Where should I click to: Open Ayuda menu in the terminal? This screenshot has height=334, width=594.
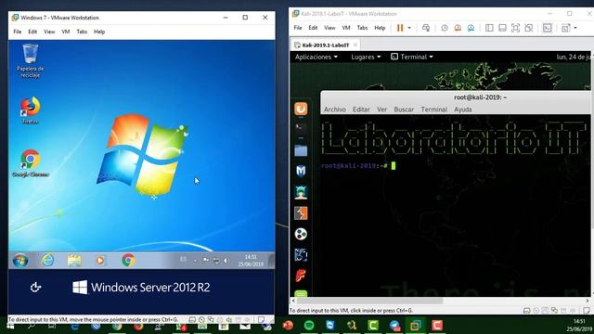click(463, 109)
